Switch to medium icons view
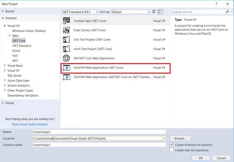 pyautogui.click(x=154, y=12)
